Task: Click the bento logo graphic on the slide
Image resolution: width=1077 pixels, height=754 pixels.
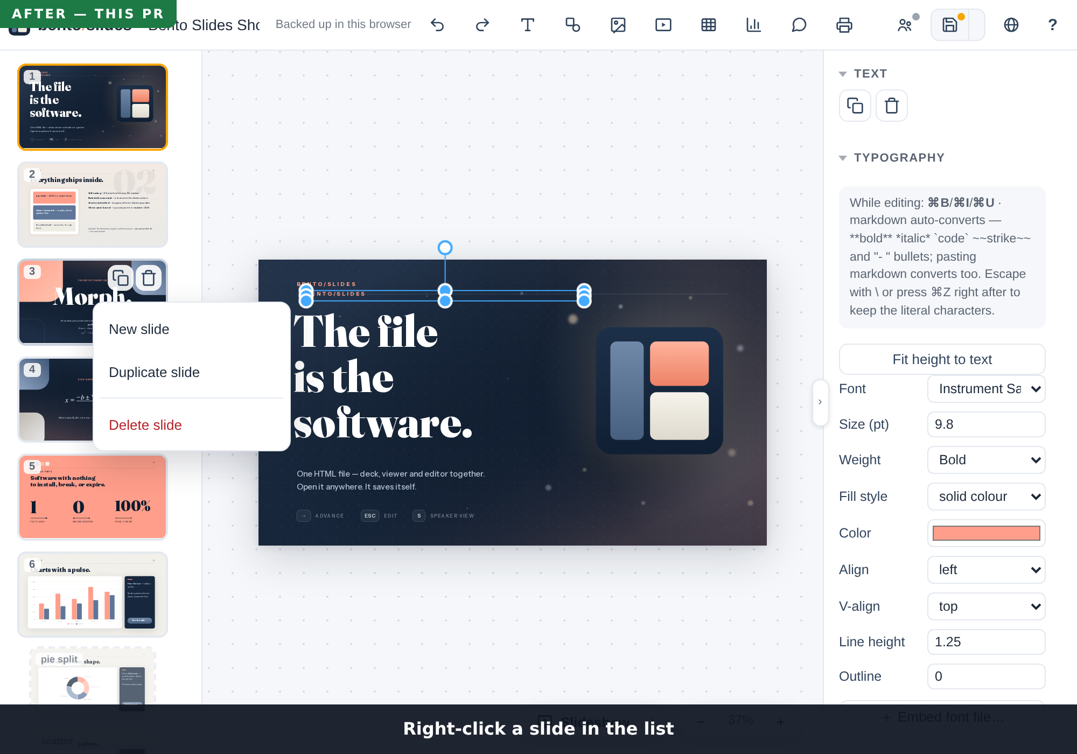Action: (660, 390)
